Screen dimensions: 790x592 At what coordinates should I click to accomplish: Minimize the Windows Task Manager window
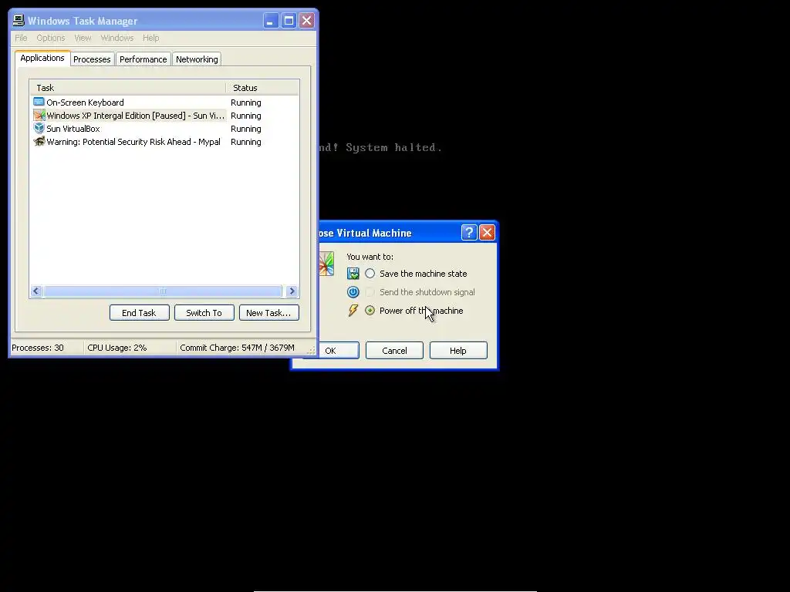(271, 21)
